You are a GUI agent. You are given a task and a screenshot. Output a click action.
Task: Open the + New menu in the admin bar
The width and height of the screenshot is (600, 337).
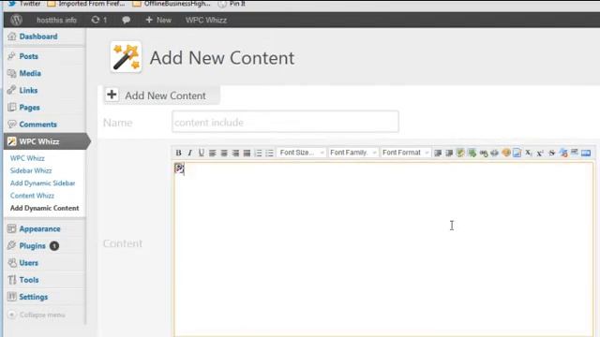coord(158,20)
